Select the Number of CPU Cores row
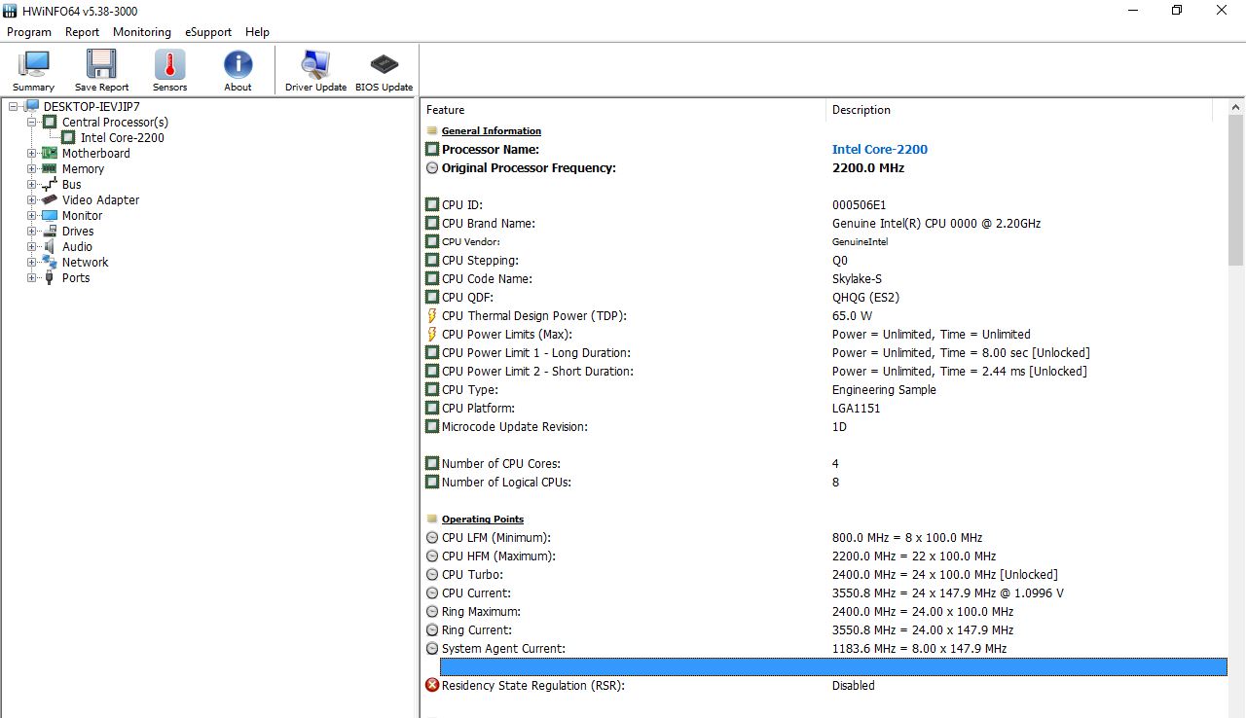Screen dimensions: 1246x718 (x=826, y=463)
